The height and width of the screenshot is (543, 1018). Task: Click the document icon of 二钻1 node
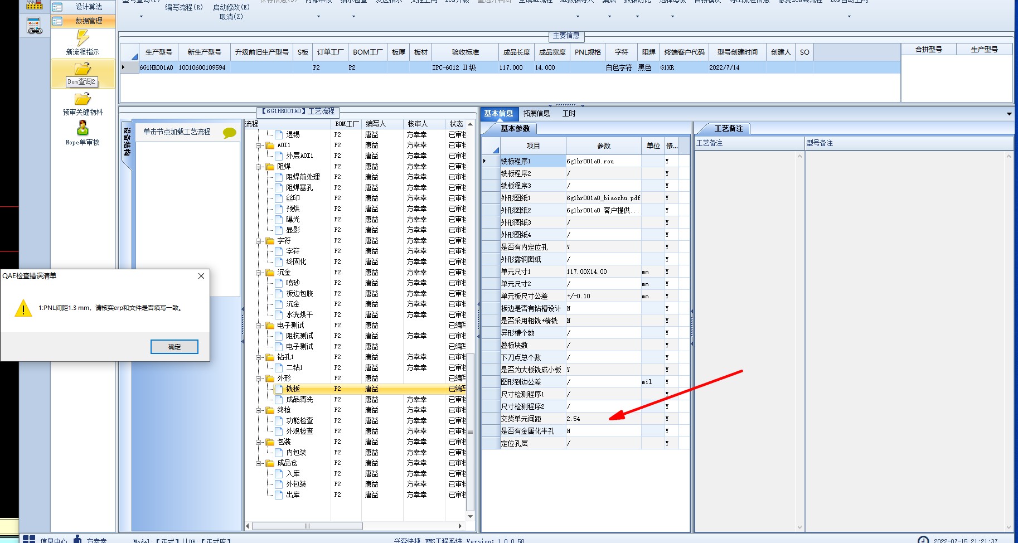pos(279,367)
